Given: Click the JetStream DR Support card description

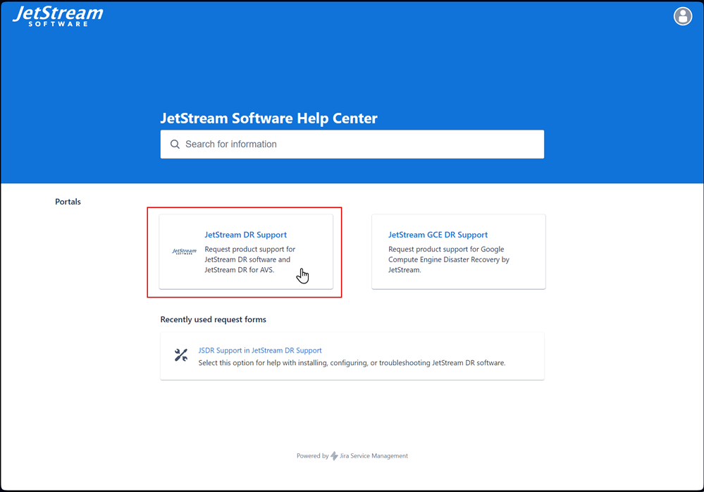Looking at the screenshot, I should coord(249,259).
